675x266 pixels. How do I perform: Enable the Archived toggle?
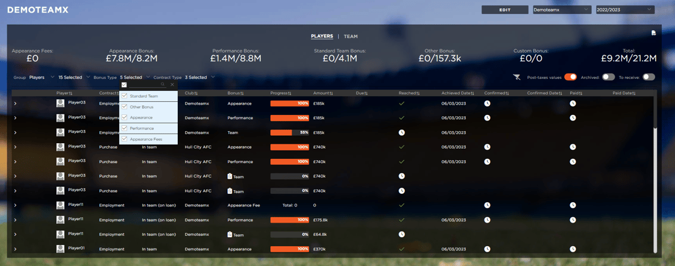tap(608, 77)
